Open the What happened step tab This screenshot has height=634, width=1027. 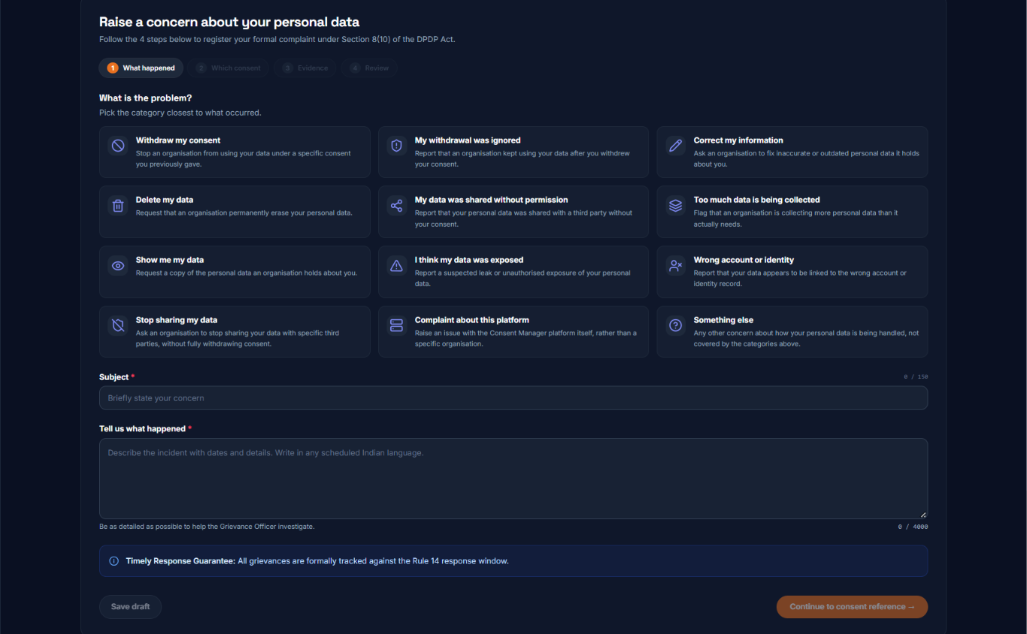(141, 68)
